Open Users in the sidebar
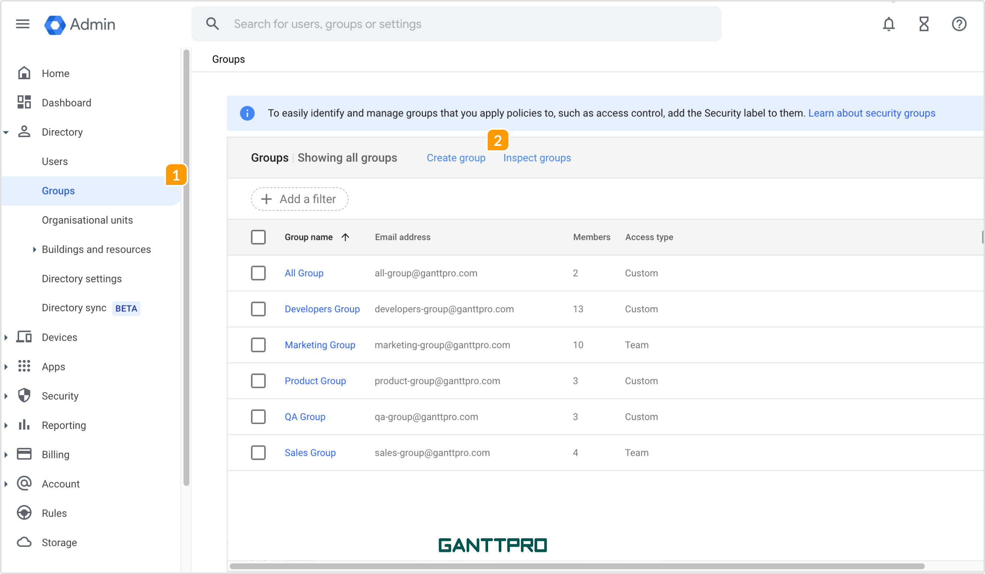The image size is (985, 574). pos(55,161)
